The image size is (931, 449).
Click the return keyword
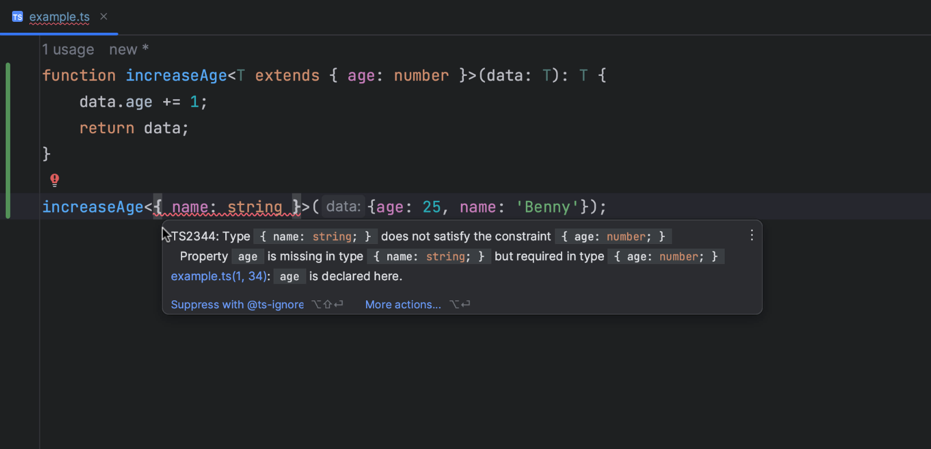106,128
